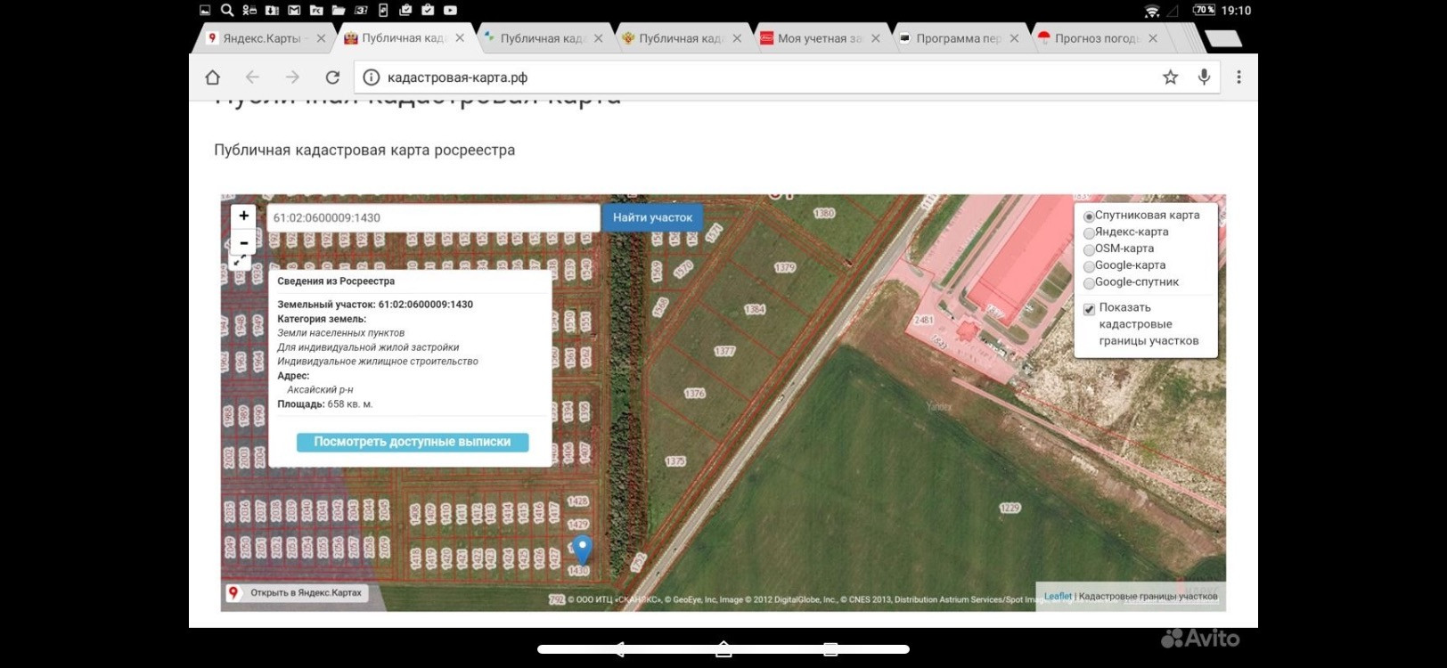Viewport: 1447px width, 668px height.
Task: Toggle fullscreen map expand icon
Action: 240,262
